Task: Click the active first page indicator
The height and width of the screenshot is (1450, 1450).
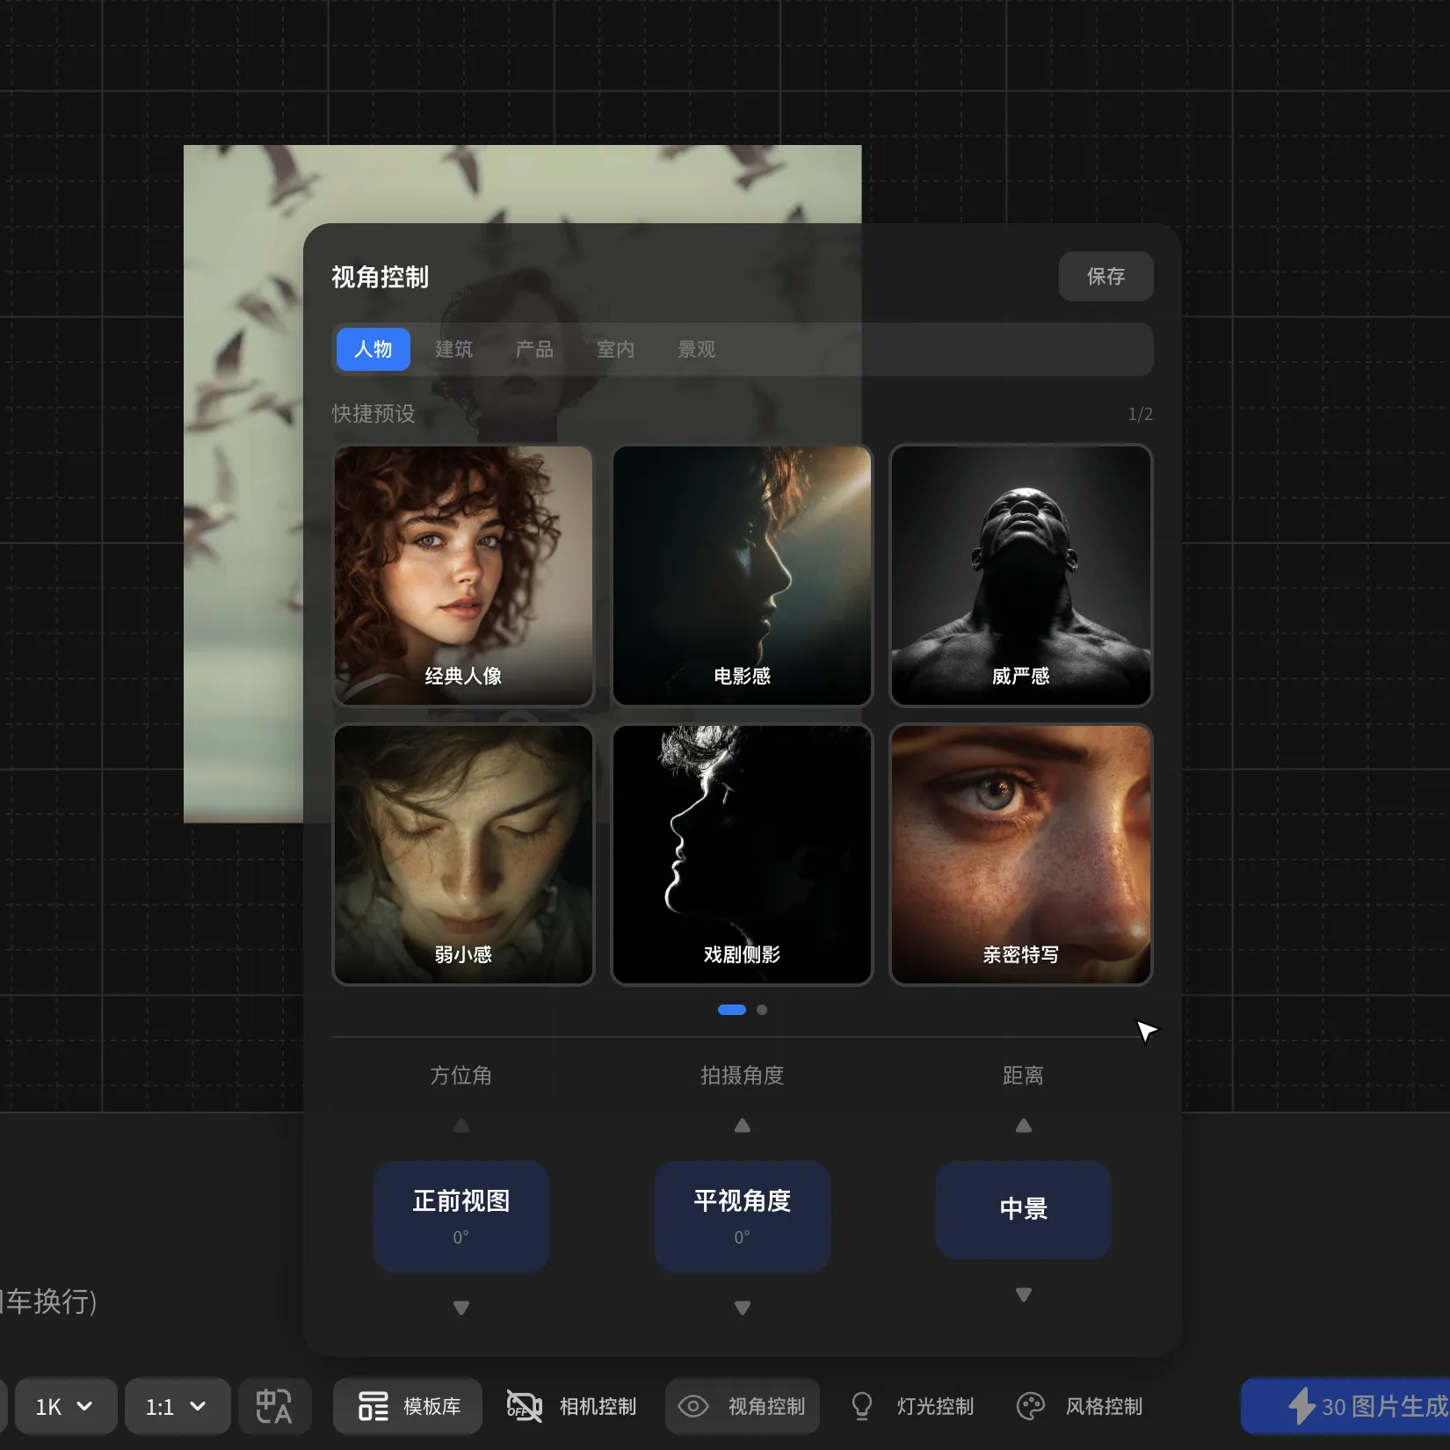Action: [x=731, y=1010]
